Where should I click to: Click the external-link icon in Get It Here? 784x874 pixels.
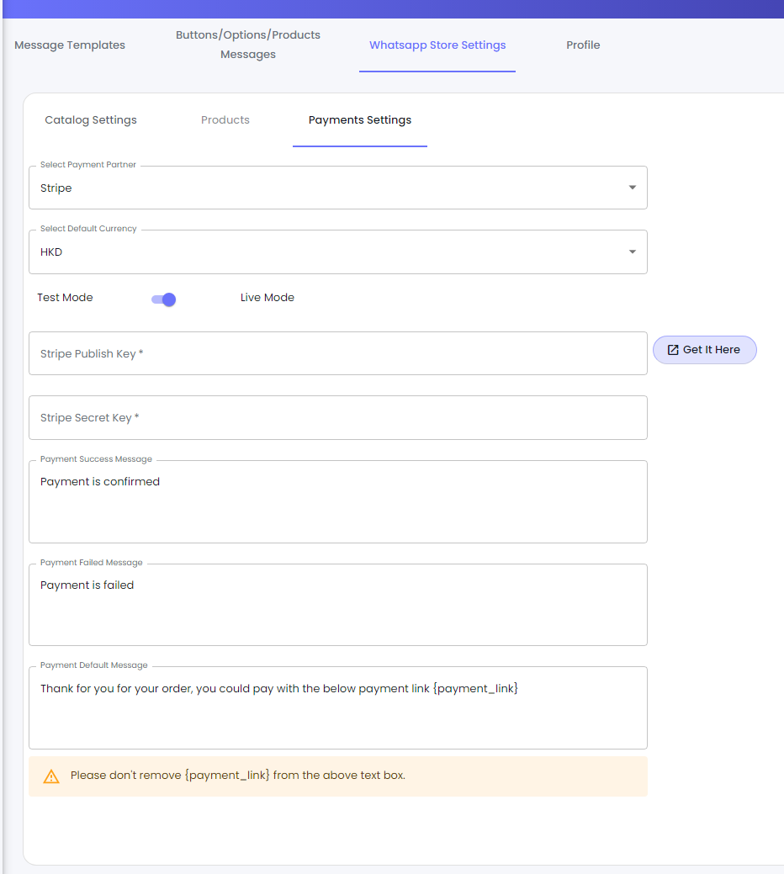tap(673, 350)
